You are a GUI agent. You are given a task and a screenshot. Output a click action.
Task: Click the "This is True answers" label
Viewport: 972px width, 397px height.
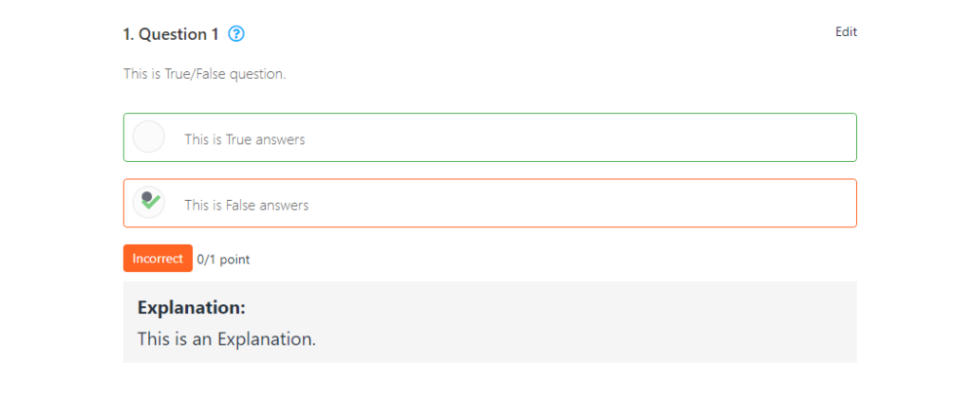245,139
